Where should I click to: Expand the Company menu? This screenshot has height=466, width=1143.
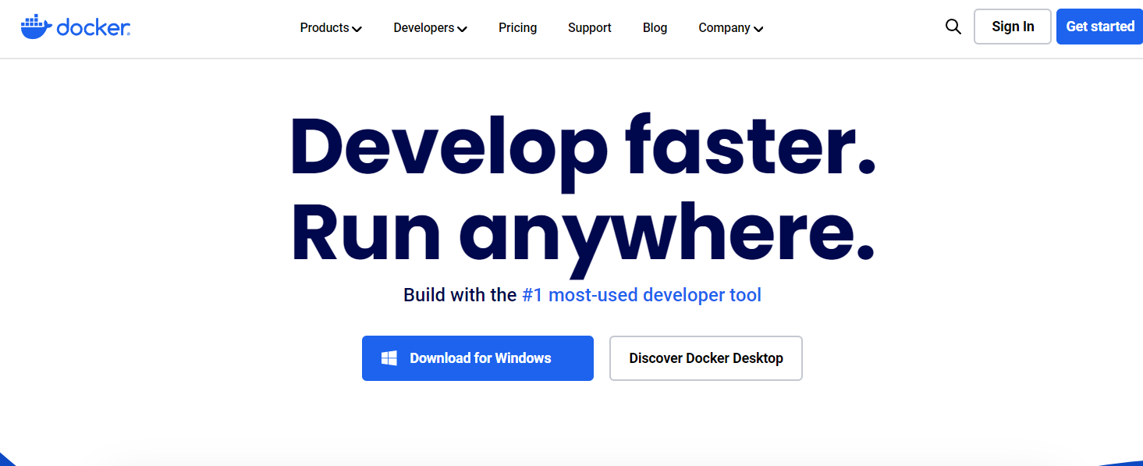[730, 28]
